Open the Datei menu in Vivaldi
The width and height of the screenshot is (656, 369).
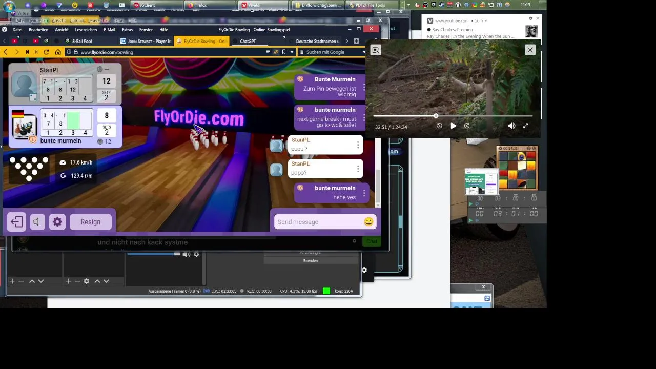tap(17, 30)
